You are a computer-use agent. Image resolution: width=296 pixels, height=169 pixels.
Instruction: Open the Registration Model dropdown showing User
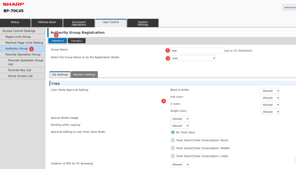click(193, 58)
